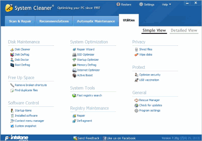The image size is (202, 141).
Task: Select the Utilities tab
Action: point(129,20)
